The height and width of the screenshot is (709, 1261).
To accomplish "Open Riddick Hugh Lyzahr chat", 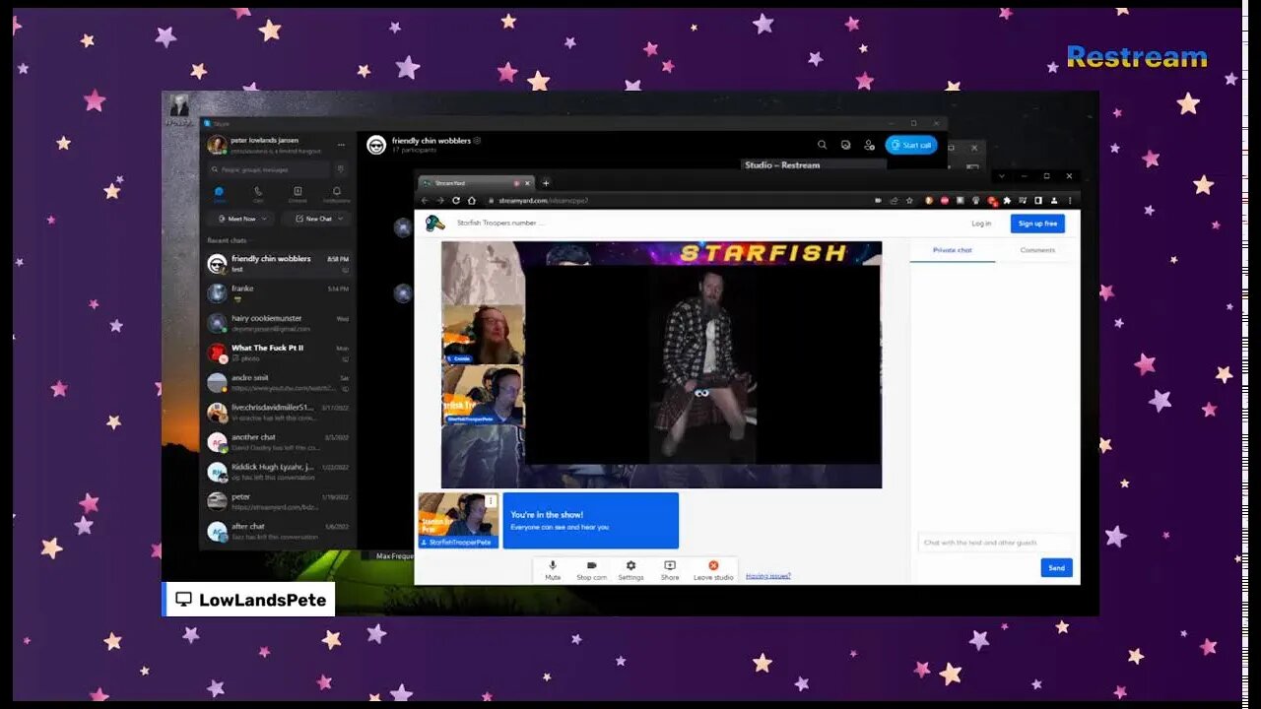I will 278,472.
